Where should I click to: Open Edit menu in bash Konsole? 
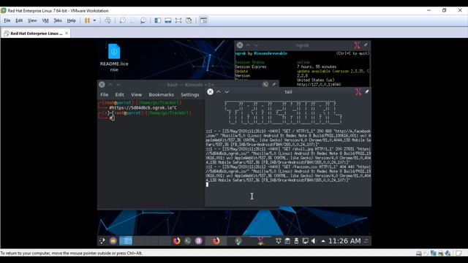(119, 94)
